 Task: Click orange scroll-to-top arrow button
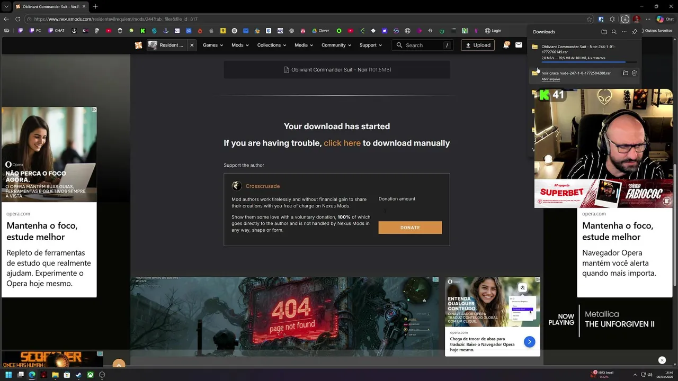[x=119, y=364]
